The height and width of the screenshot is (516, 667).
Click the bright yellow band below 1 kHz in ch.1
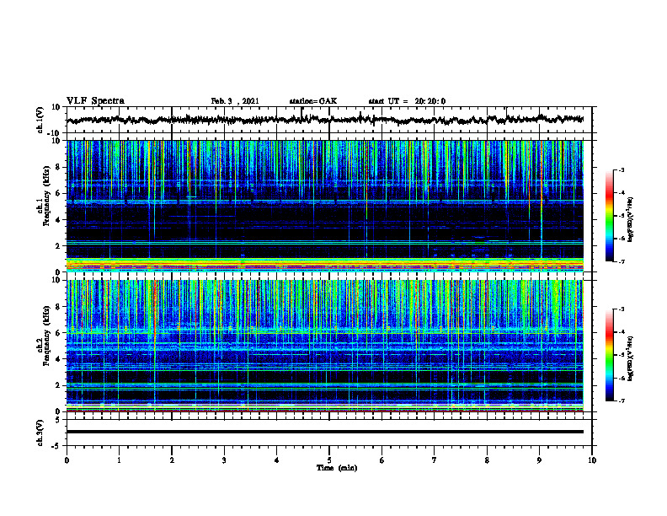point(325,264)
